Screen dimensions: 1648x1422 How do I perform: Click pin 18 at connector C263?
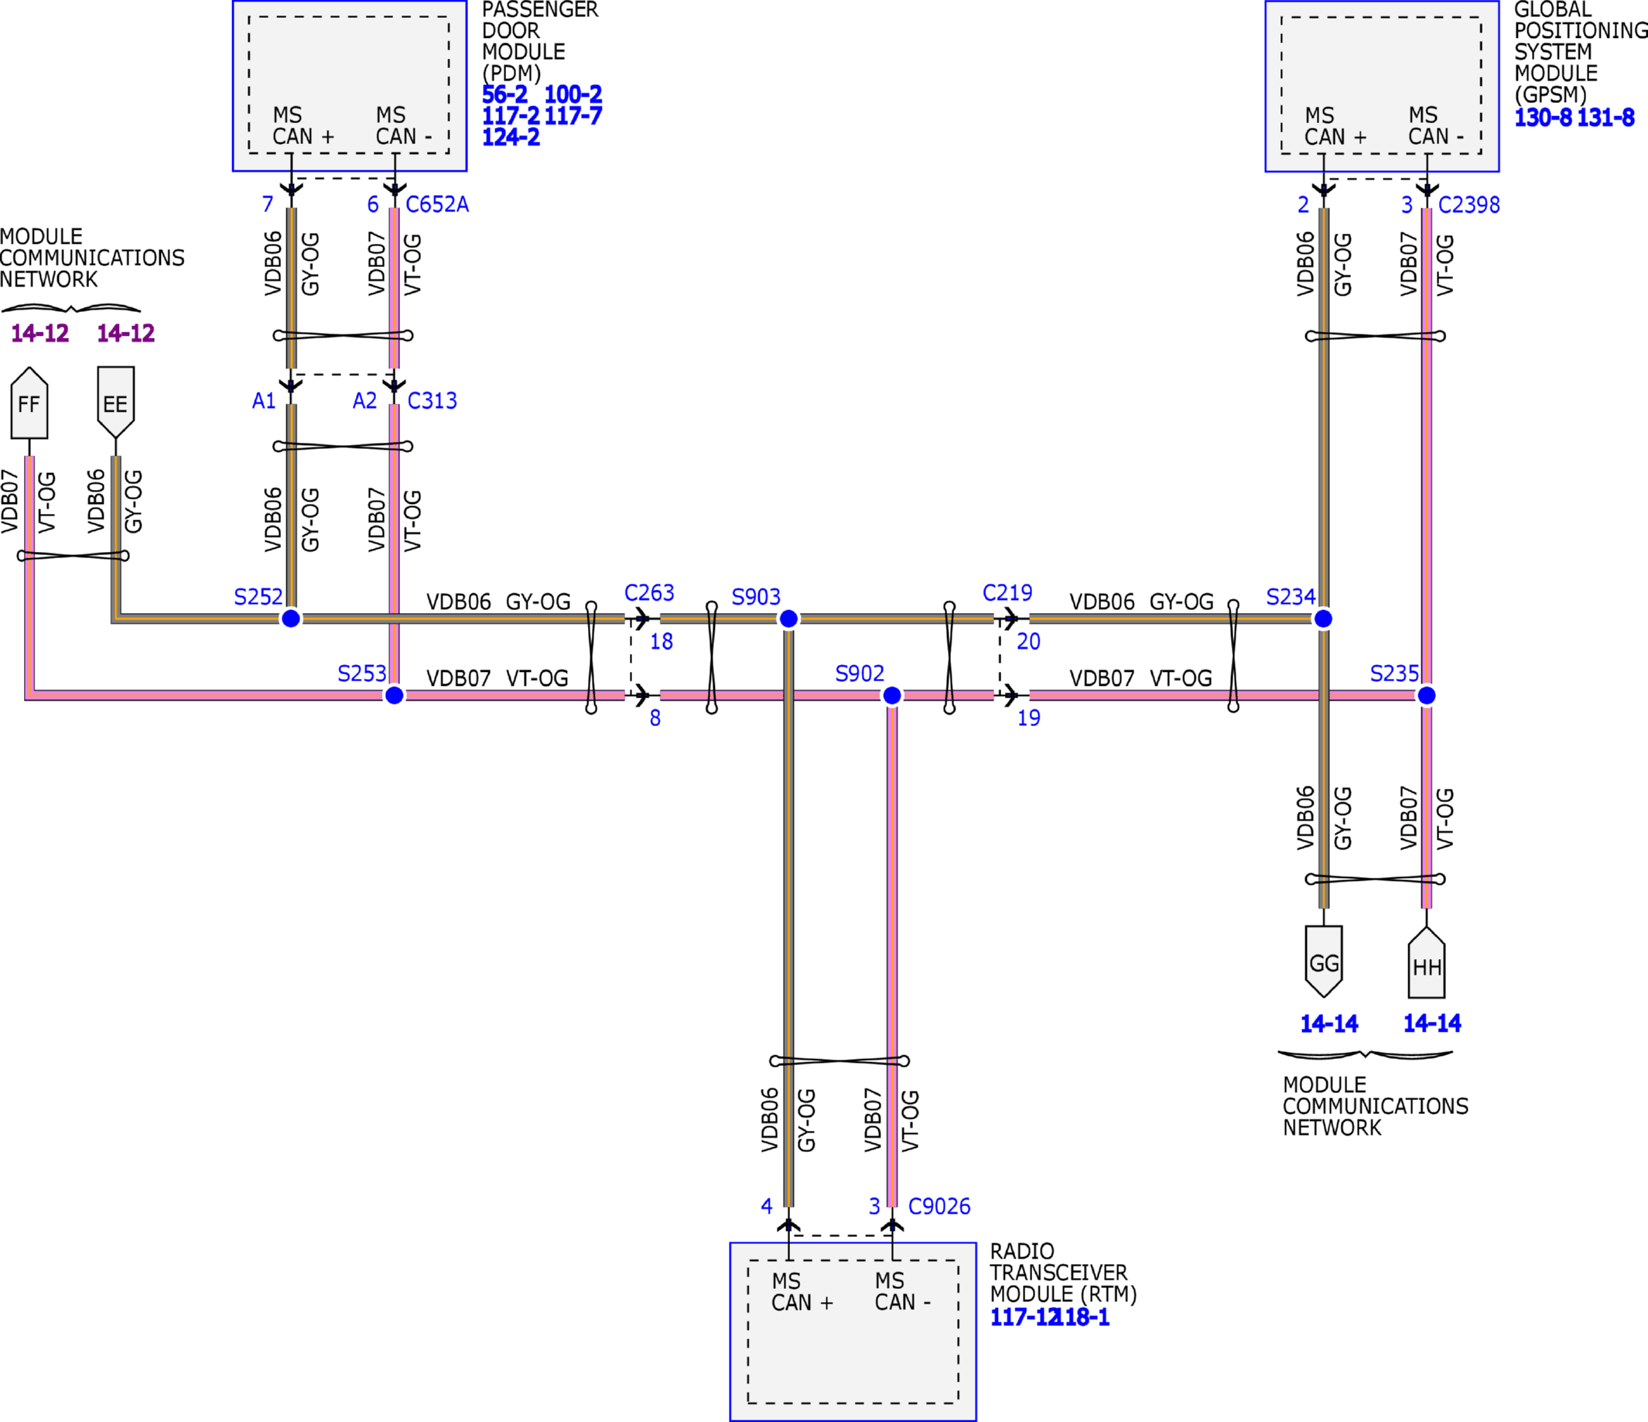coord(661,642)
